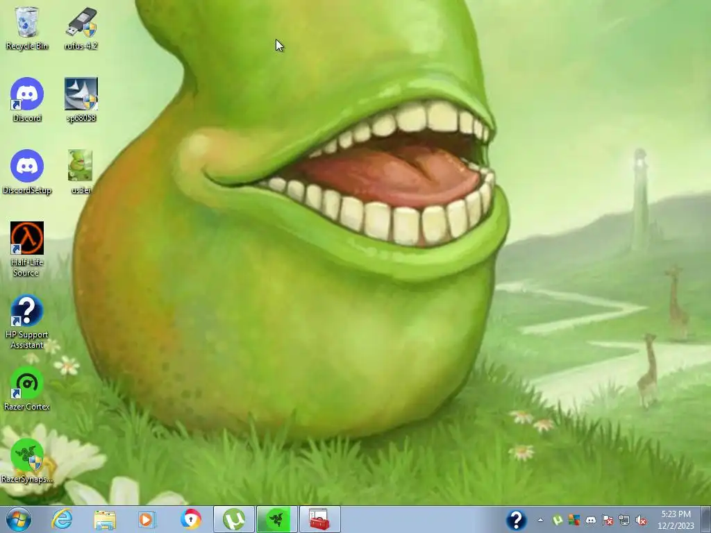This screenshot has height=533, width=711.
Task: Open HP Support Assistant question mark in the taskbar
Action: point(516,520)
